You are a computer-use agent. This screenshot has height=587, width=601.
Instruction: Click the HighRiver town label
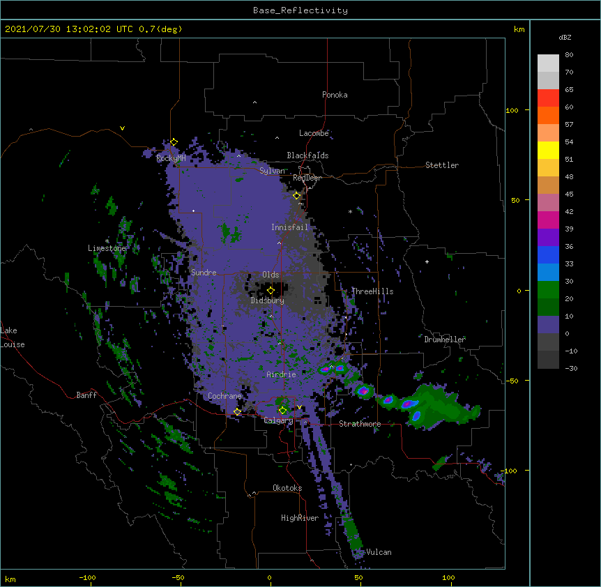point(300,518)
